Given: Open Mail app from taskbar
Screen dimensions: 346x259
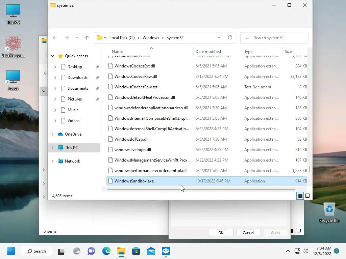Looking at the screenshot, I should click(151, 251).
